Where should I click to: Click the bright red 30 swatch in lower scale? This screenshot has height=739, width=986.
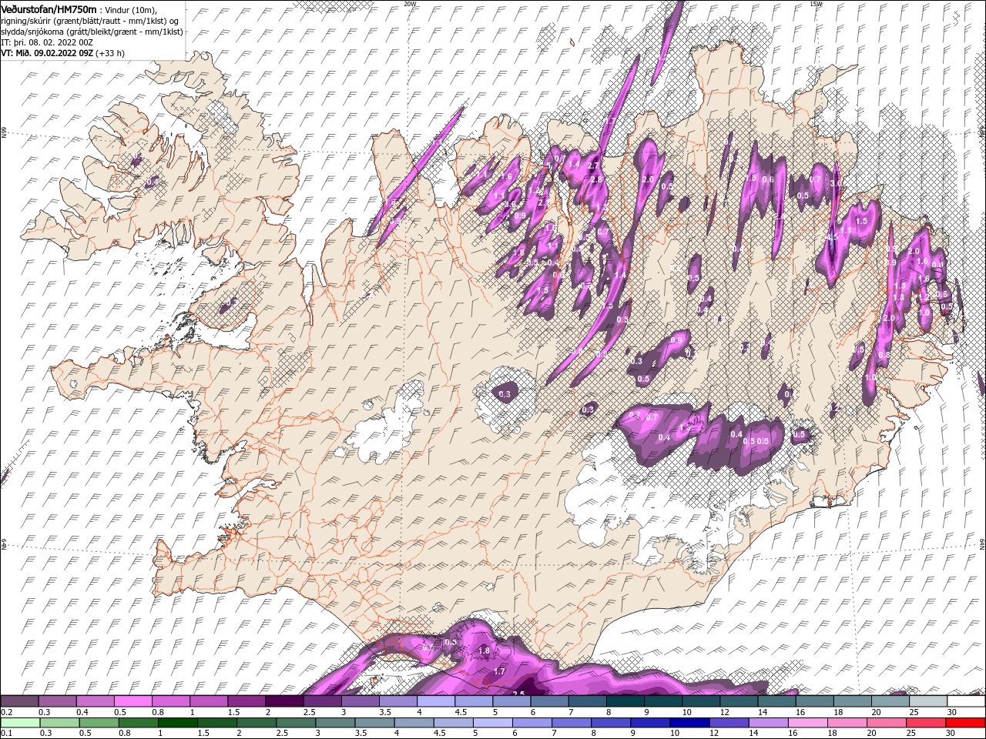click(x=965, y=723)
